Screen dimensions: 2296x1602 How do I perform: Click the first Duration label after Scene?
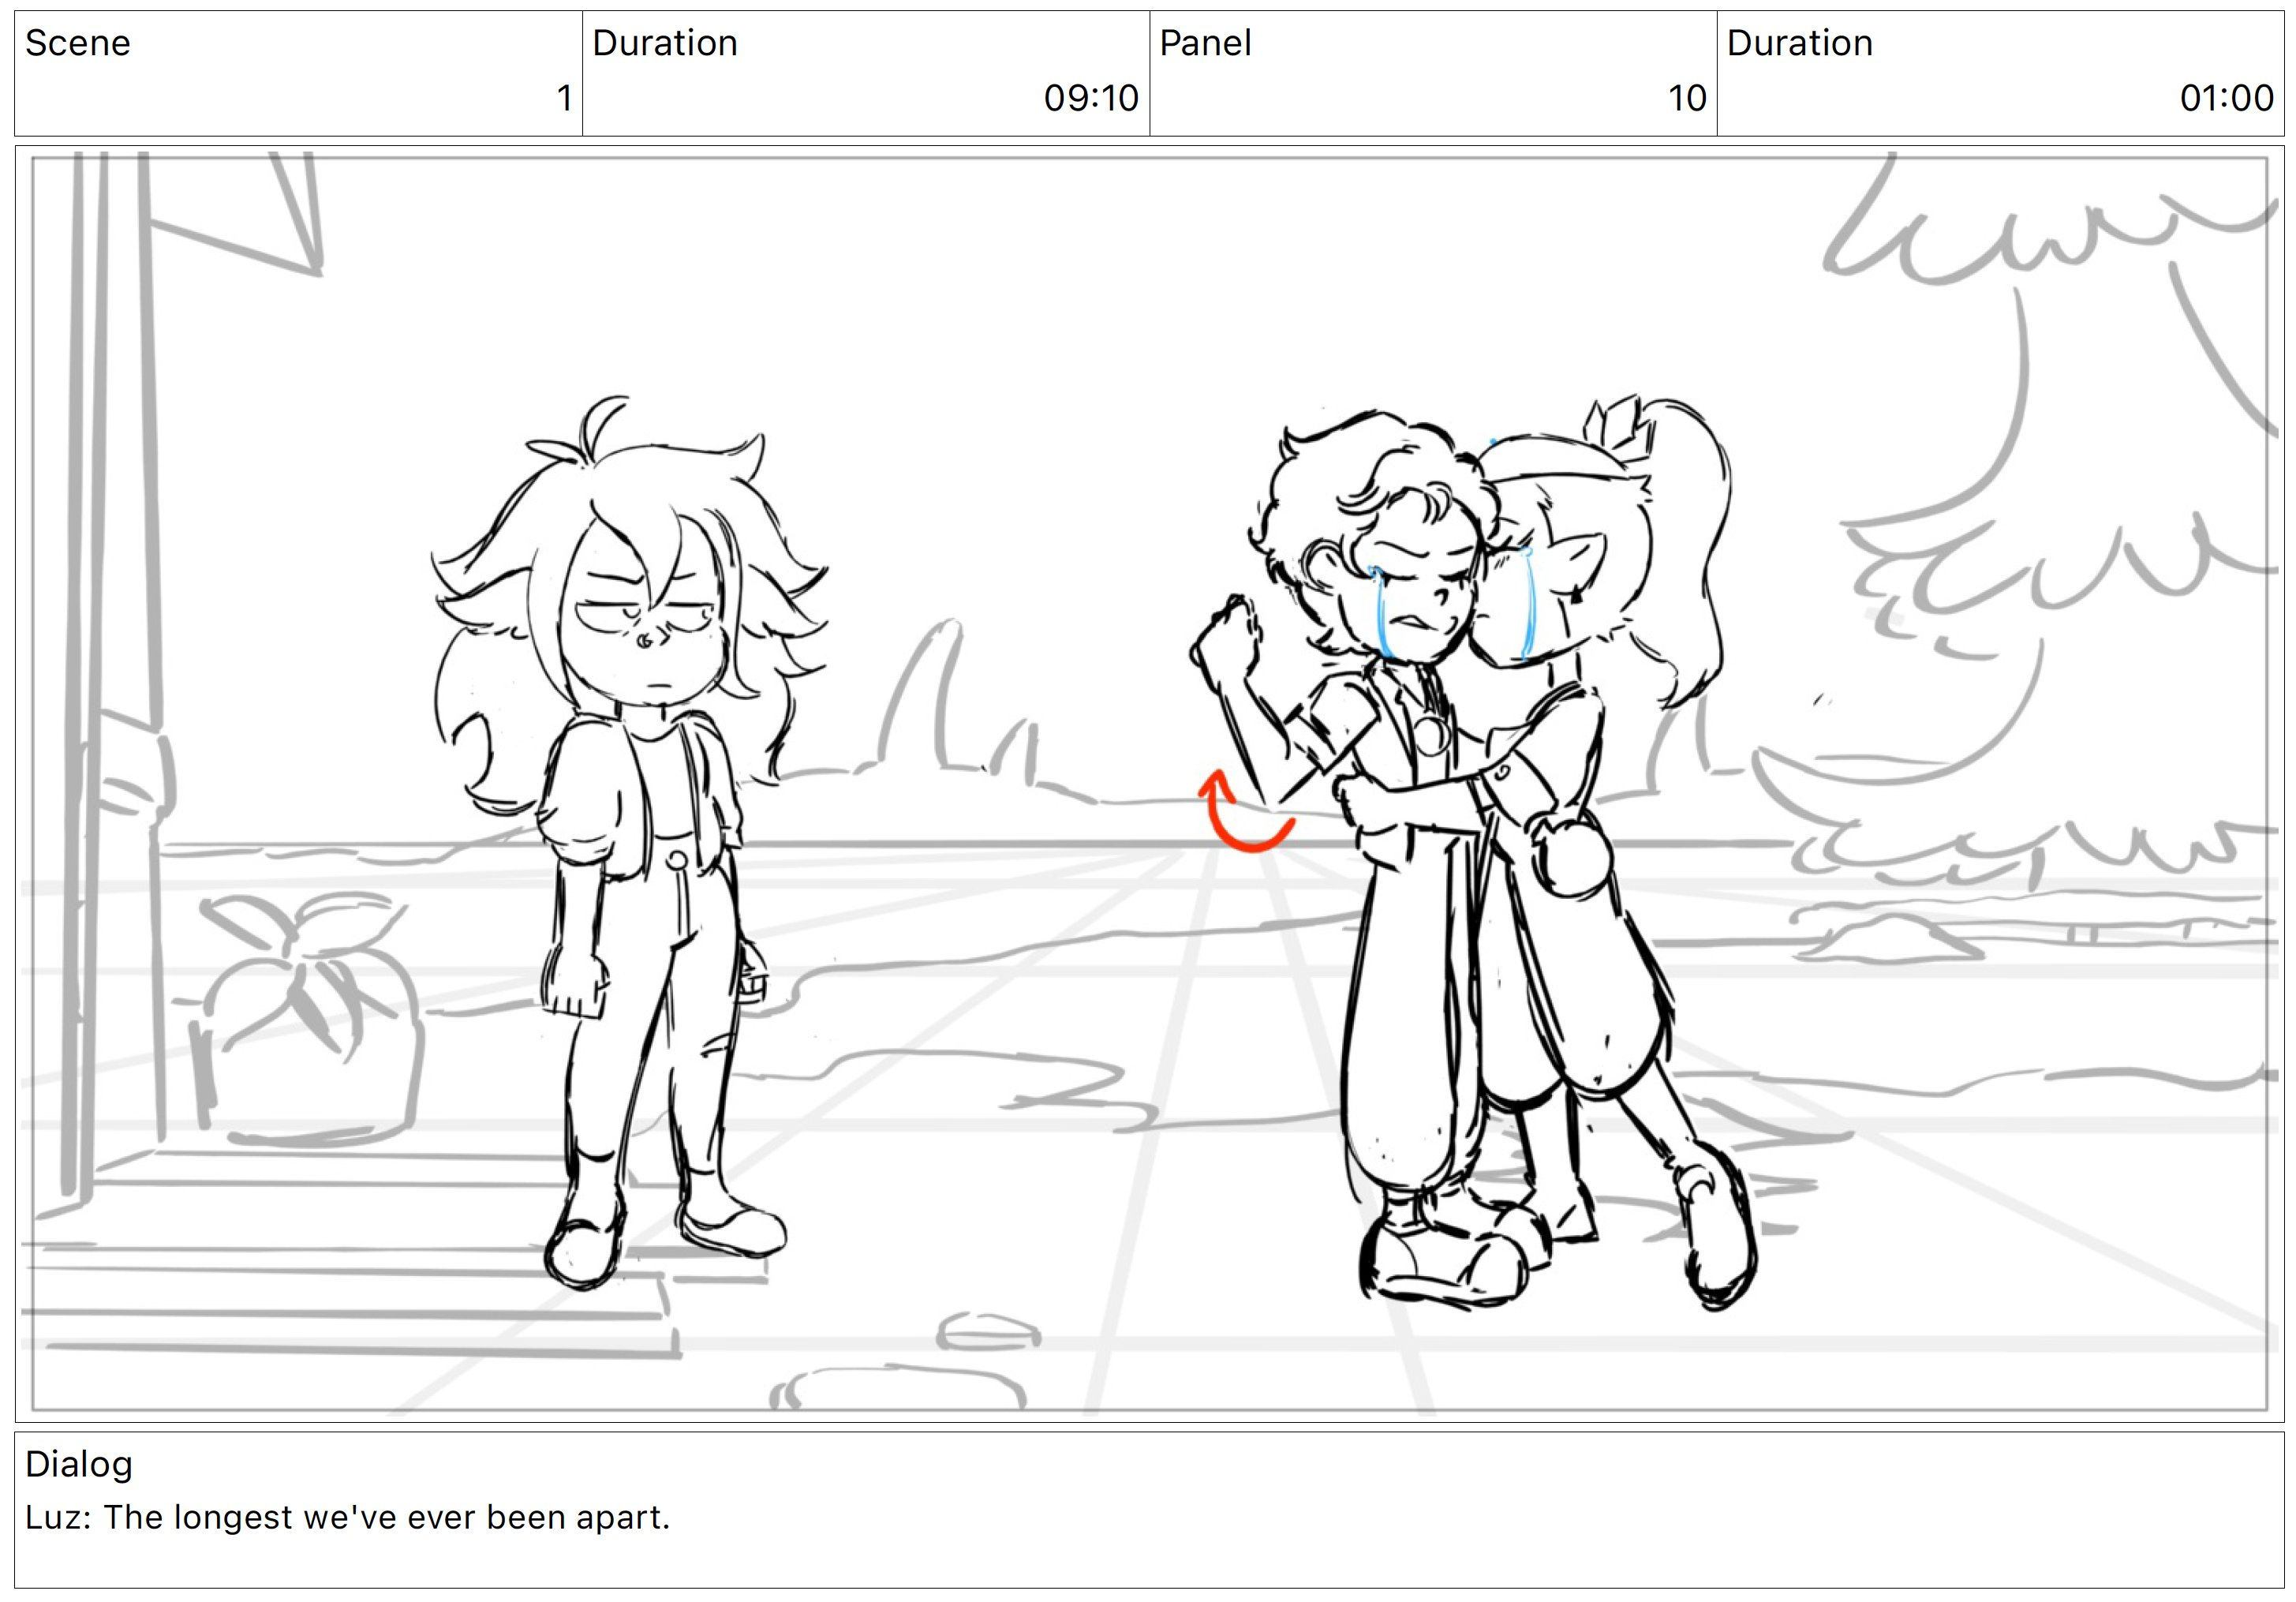pos(664,43)
